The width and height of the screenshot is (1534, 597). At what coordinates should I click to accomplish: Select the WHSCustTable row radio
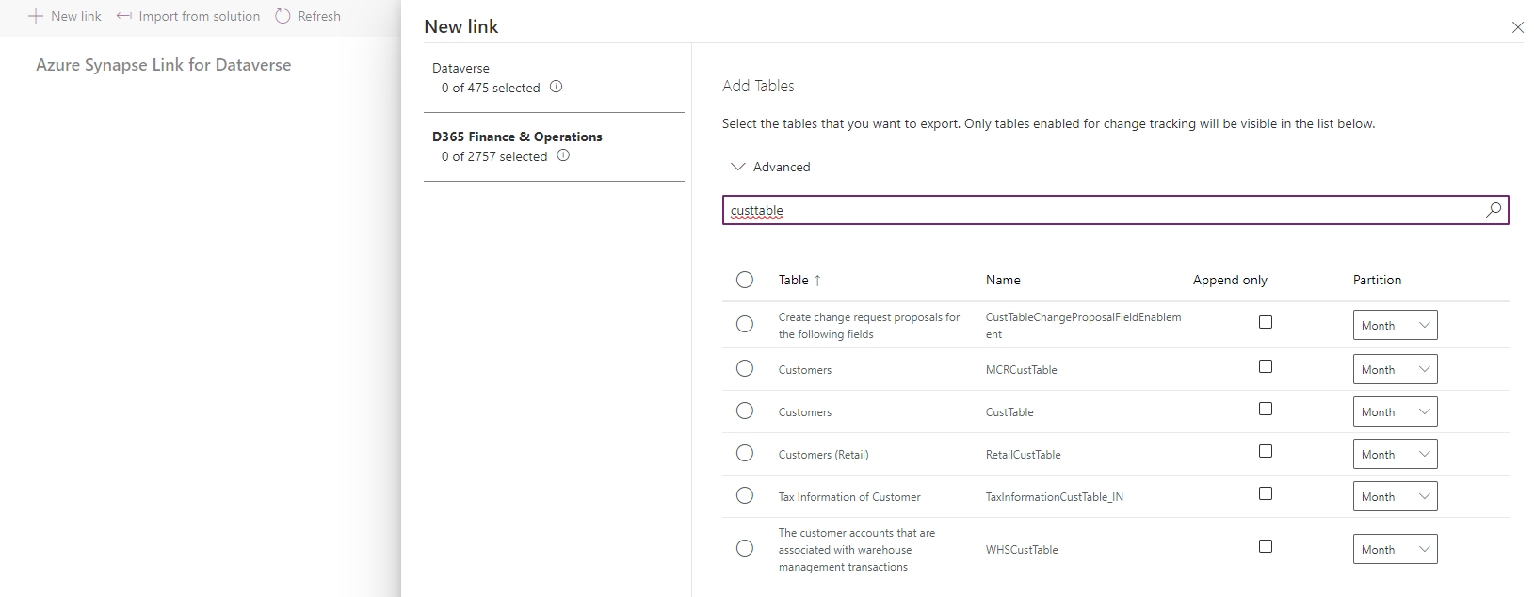(745, 548)
